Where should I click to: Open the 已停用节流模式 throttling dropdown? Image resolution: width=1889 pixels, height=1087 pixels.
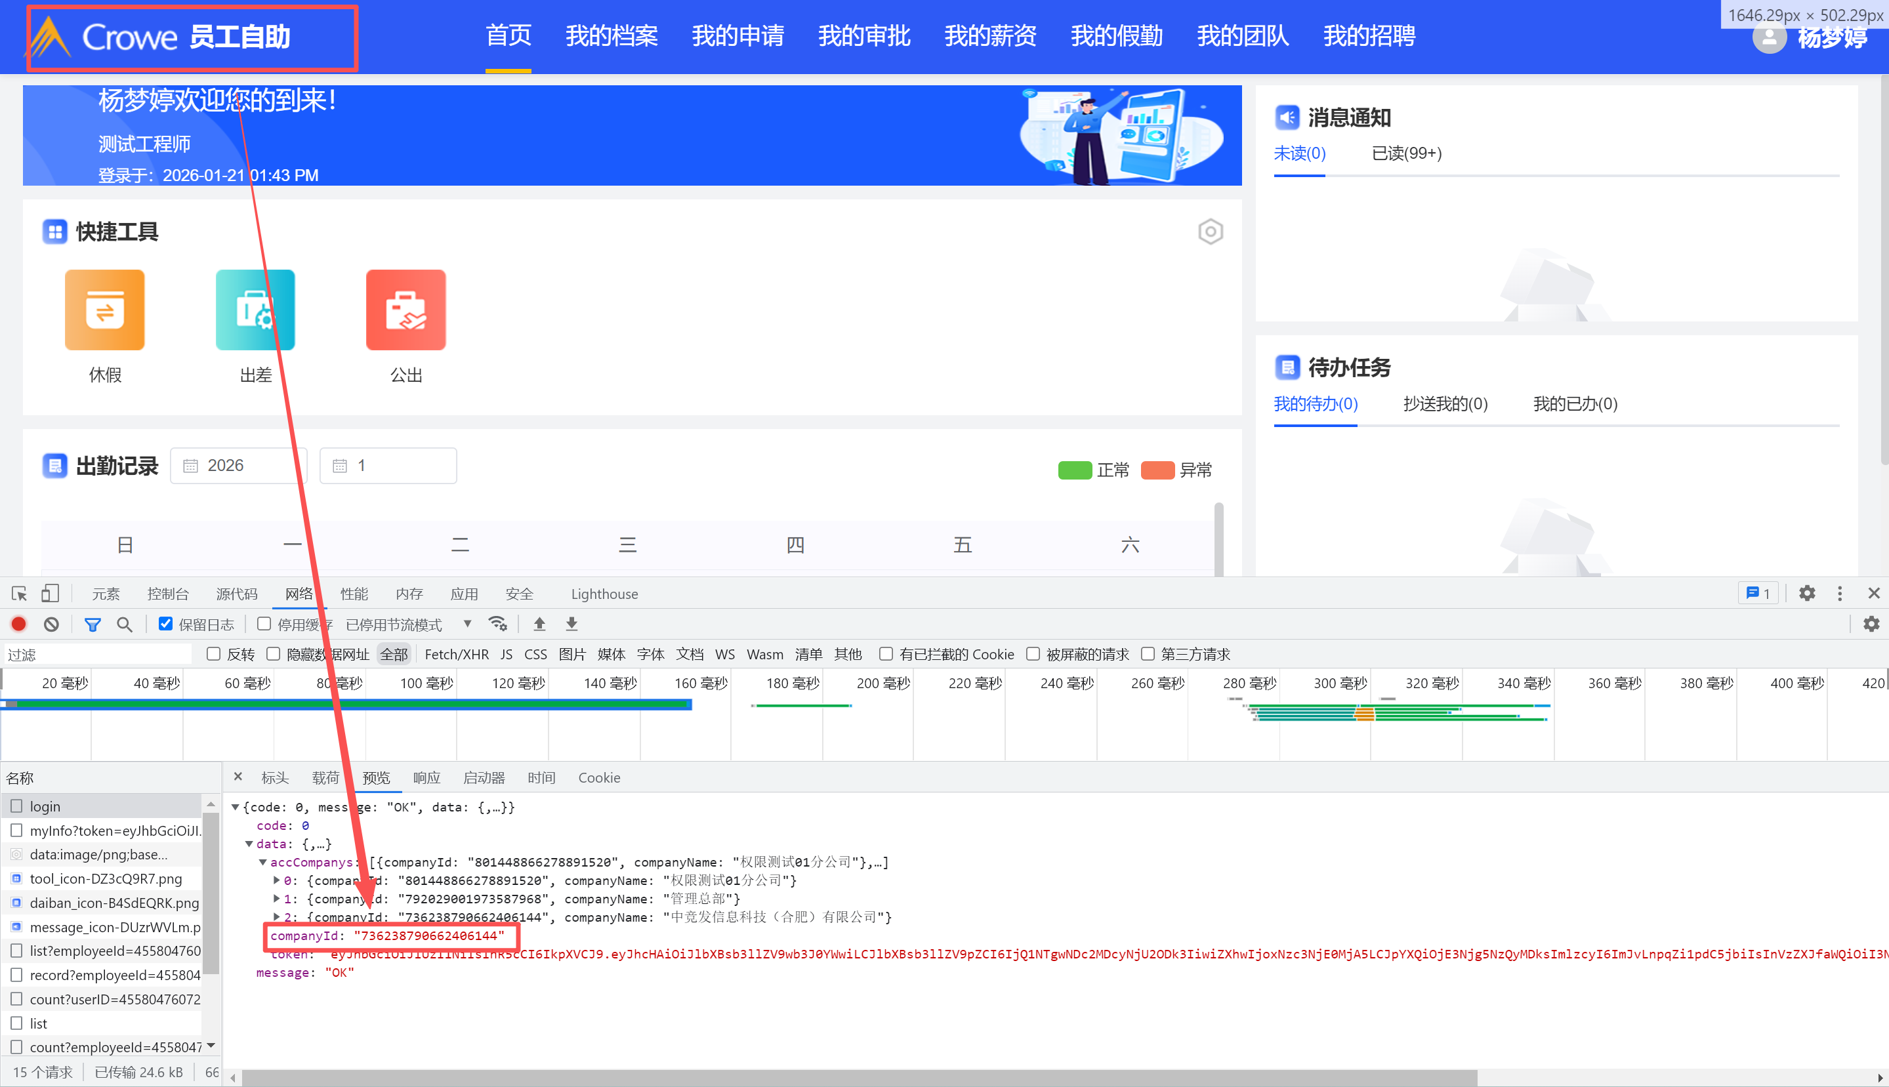(408, 624)
